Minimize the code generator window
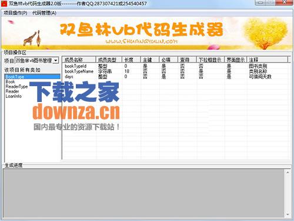The image size is (294, 221). coord(260,2)
